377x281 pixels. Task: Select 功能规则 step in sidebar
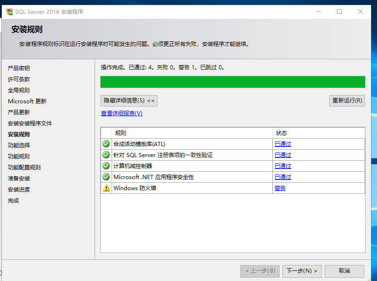point(19,157)
